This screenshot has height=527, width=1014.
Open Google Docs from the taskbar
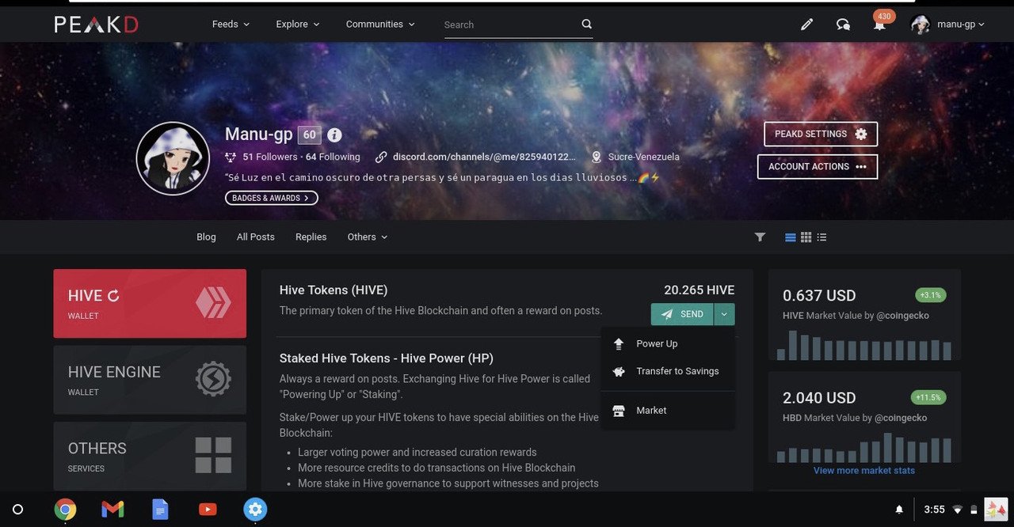click(160, 509)
